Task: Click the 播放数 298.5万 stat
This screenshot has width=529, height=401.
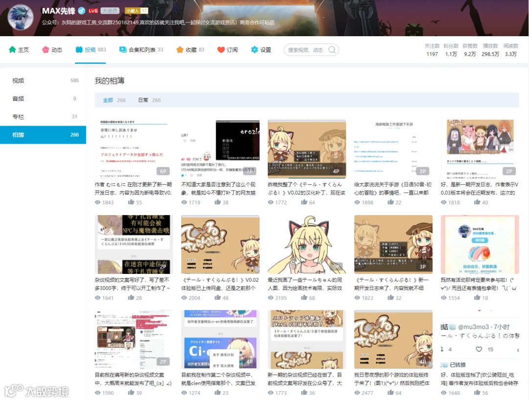Action: pos(490,50)
